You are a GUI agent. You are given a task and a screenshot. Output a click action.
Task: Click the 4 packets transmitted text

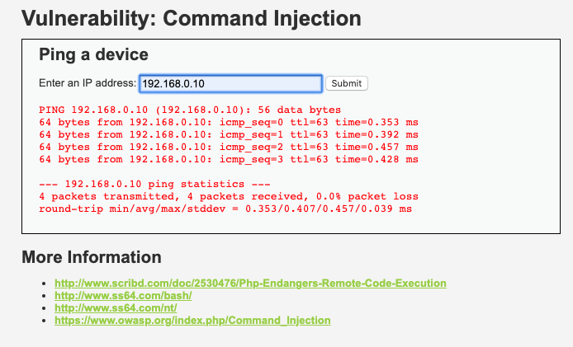(103, 197)
